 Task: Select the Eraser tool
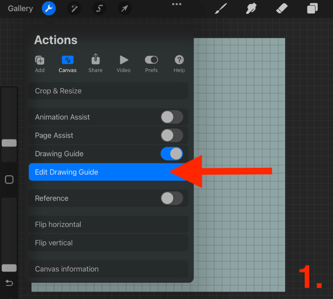tap(282, 8)
